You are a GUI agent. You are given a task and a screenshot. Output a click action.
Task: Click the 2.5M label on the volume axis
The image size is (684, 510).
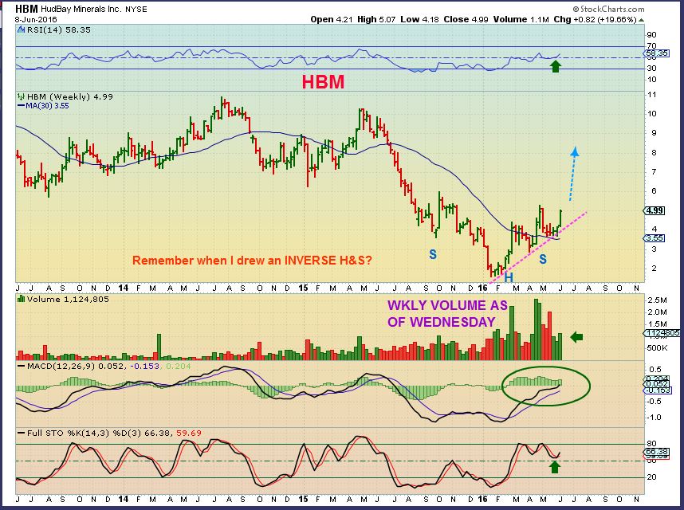[658, 300]
